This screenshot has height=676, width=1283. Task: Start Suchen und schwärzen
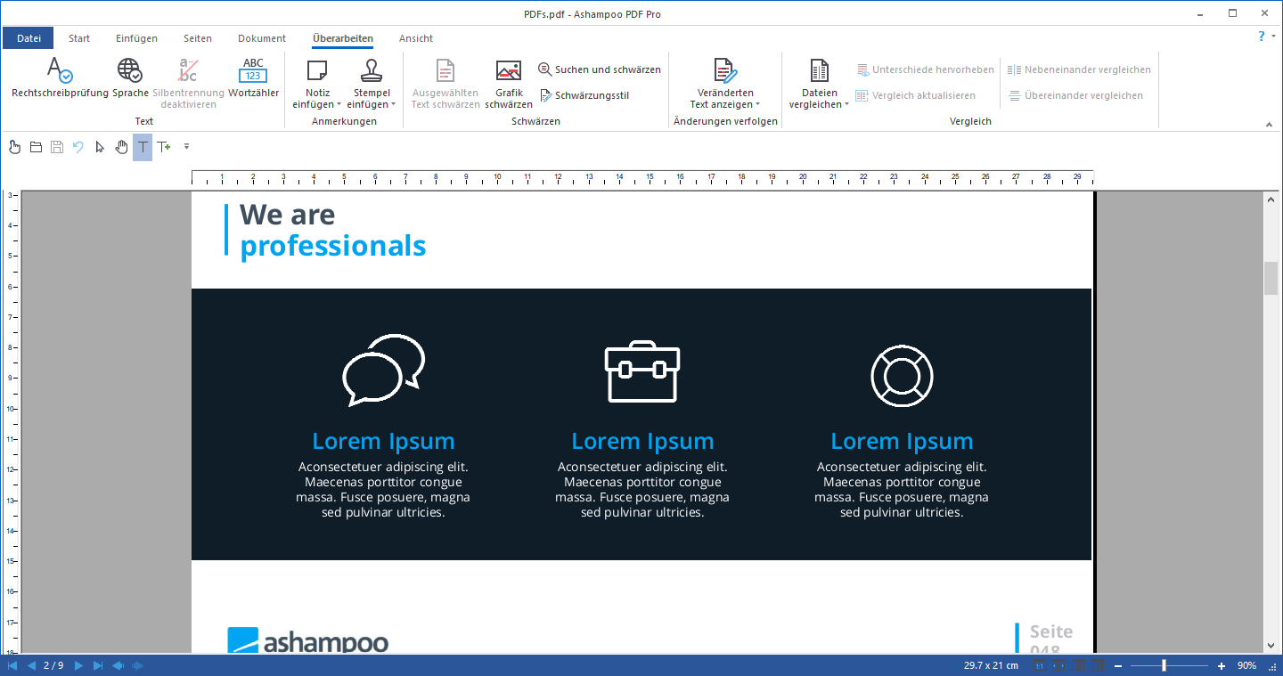coord(599,69)
